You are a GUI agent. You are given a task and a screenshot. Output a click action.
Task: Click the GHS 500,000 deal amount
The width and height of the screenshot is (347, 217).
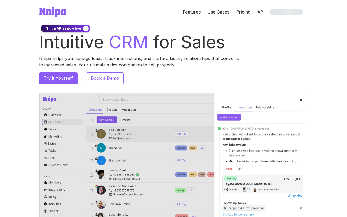coord(292,179)
